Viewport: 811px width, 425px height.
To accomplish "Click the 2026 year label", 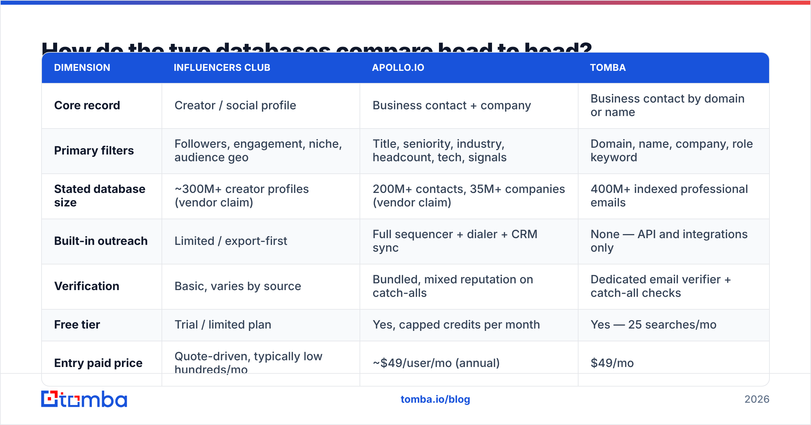I will pyautogui.click(x=757, y=399).
